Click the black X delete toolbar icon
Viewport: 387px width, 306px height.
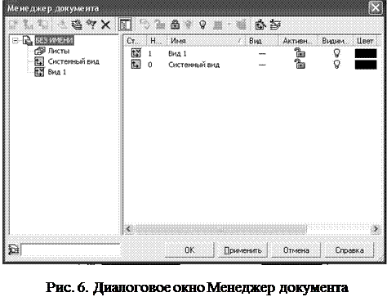[105, 25]
